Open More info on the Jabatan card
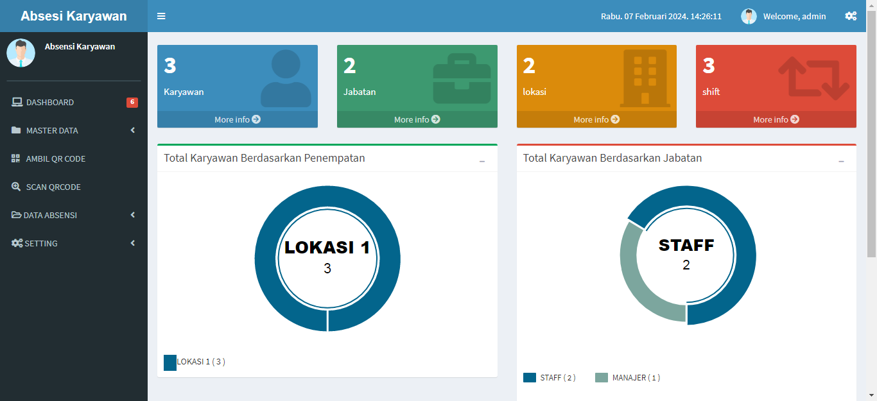Viewport: 877px width, 401px height. pos(417,119)
